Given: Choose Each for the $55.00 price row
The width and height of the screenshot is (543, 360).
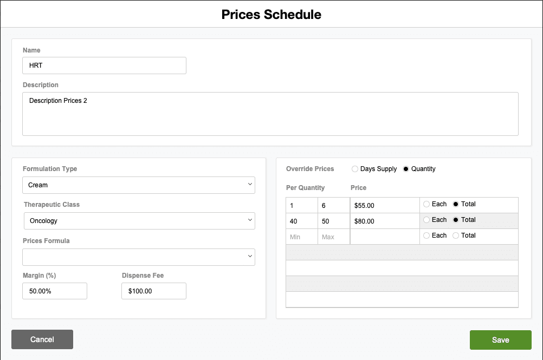Looking at the screenshot, I should coord(426,204).
